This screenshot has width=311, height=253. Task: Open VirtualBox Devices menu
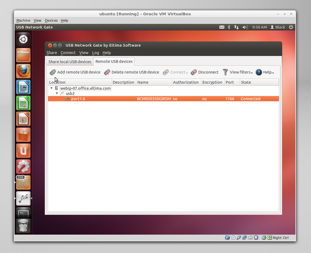click(x=51, y=20)
